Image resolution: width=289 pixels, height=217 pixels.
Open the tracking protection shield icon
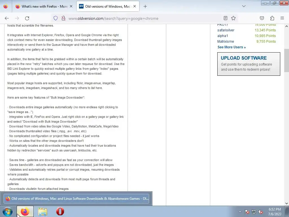56,18
